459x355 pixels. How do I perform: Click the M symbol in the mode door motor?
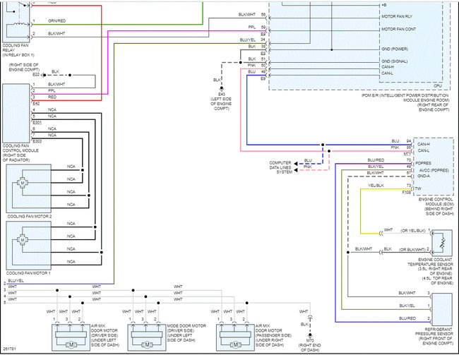(147, 345)
